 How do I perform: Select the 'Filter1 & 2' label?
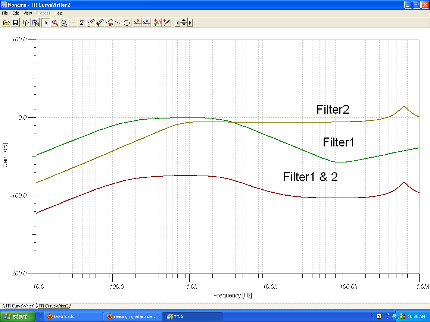311,177
